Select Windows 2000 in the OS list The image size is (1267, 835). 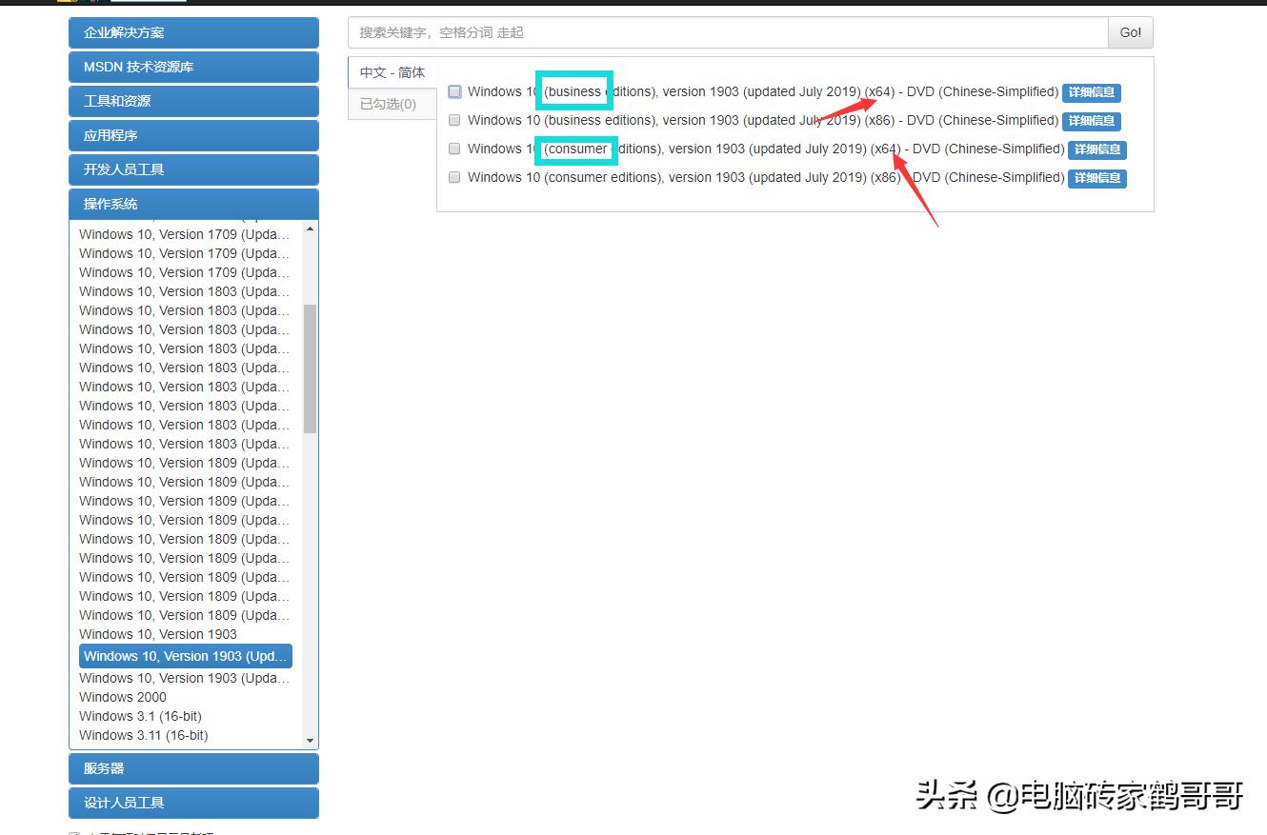[123, 697]
